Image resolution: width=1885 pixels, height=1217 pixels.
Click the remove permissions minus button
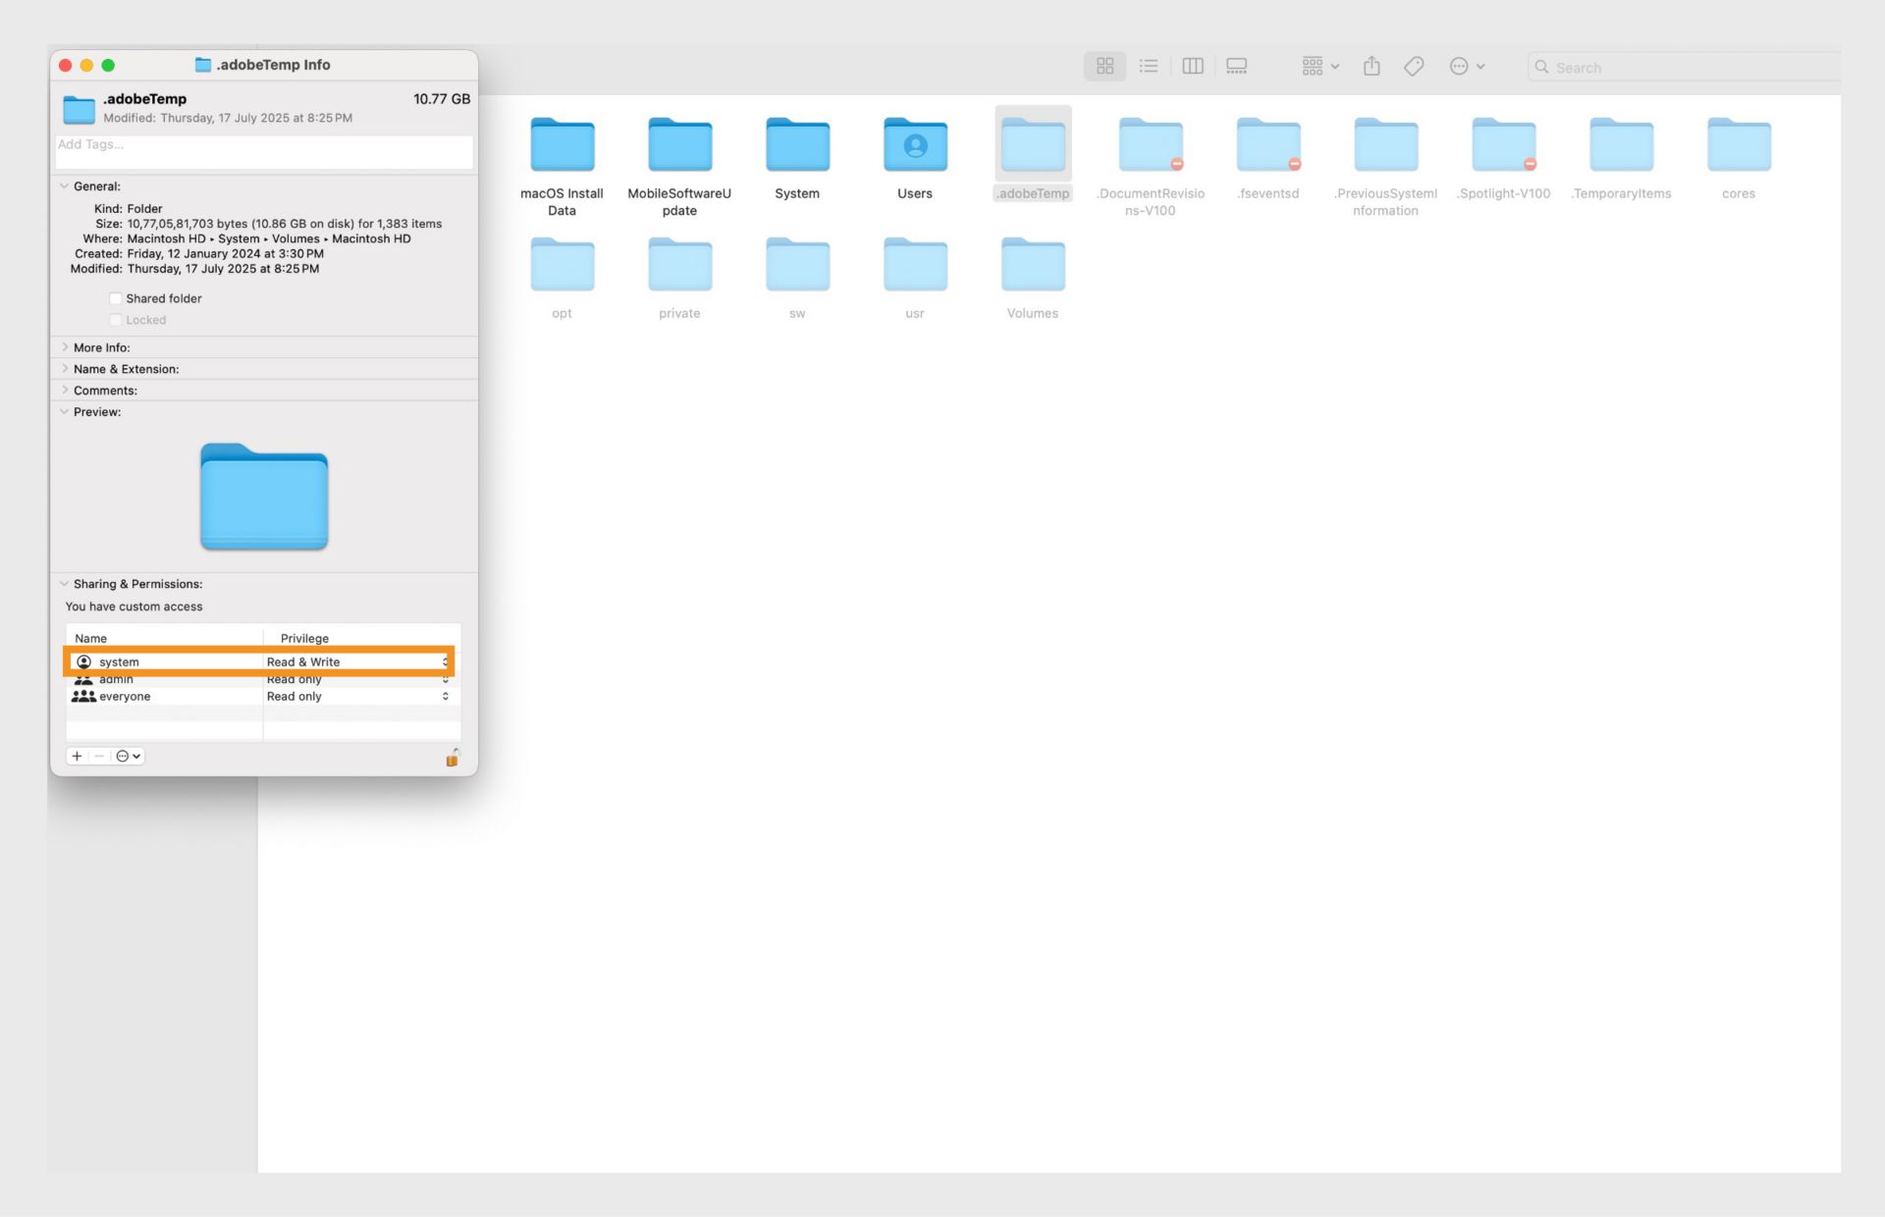(x=98, y=756)
